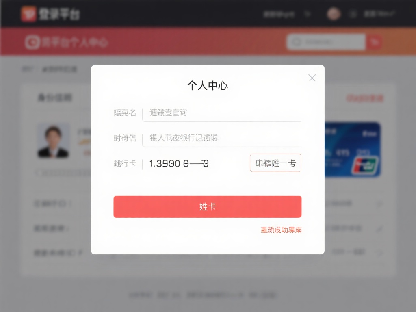
Task: Click the X icon to dismiss the dialog
Action: 312,78
